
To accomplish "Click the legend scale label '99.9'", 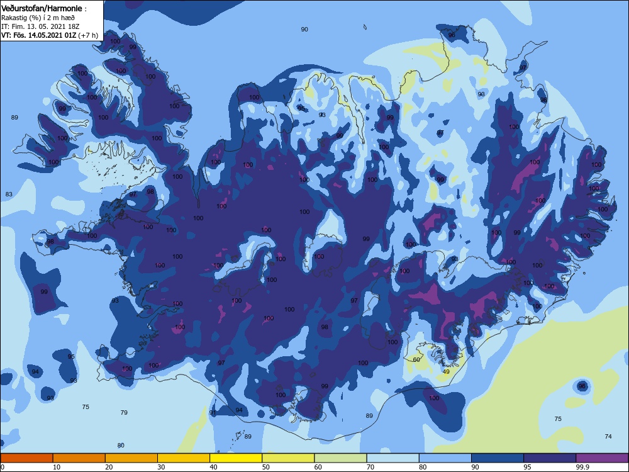I will (582, 467).
